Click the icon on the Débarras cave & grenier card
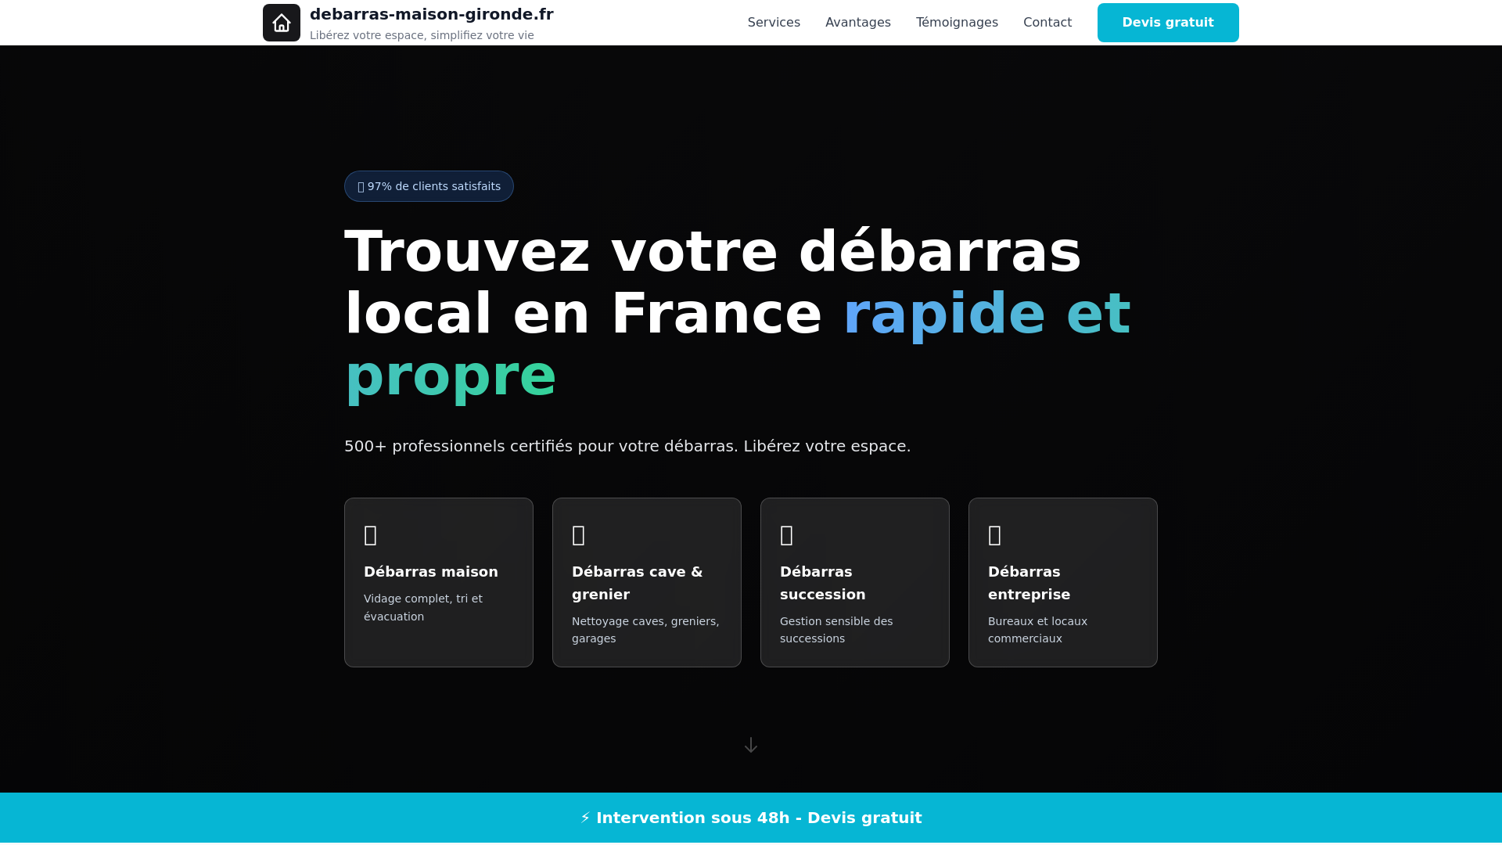Image resolution: width=1502 pixels, height=845 pixels. coord(578,534)
